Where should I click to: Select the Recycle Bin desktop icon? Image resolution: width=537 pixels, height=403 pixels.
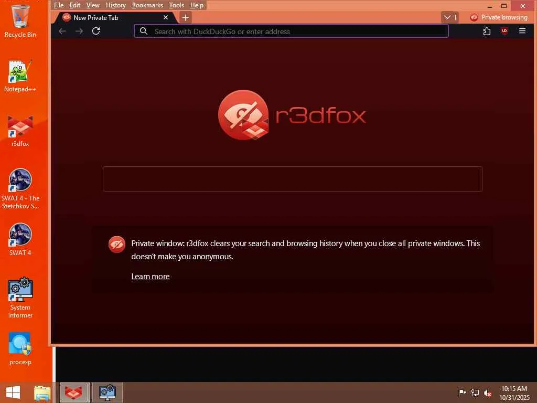tap(20, 21)
